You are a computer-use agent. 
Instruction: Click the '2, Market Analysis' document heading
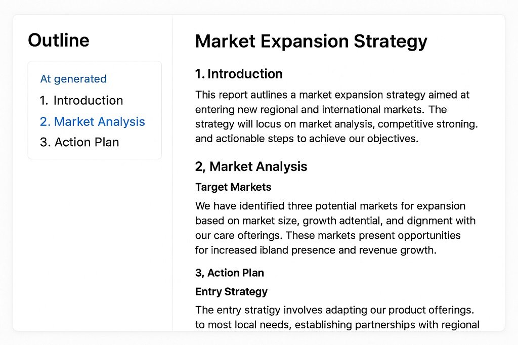point(251,166)
